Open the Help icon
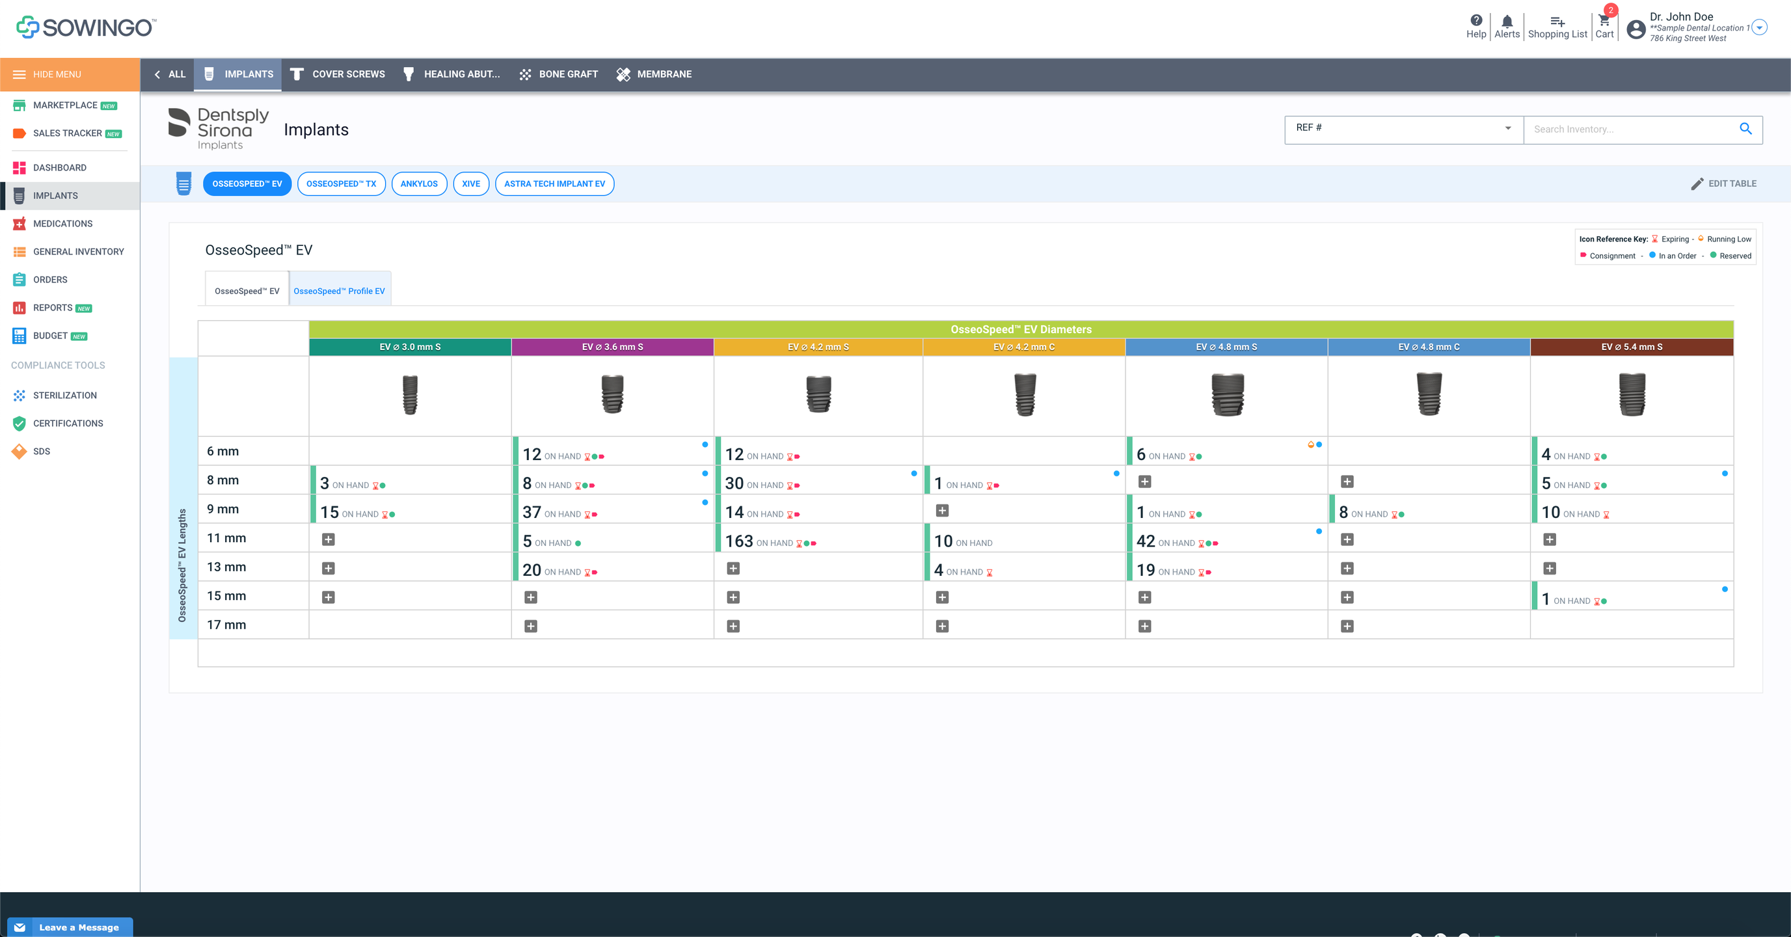This screenshot has height=937, width=1791. [x=1475, y=27]
